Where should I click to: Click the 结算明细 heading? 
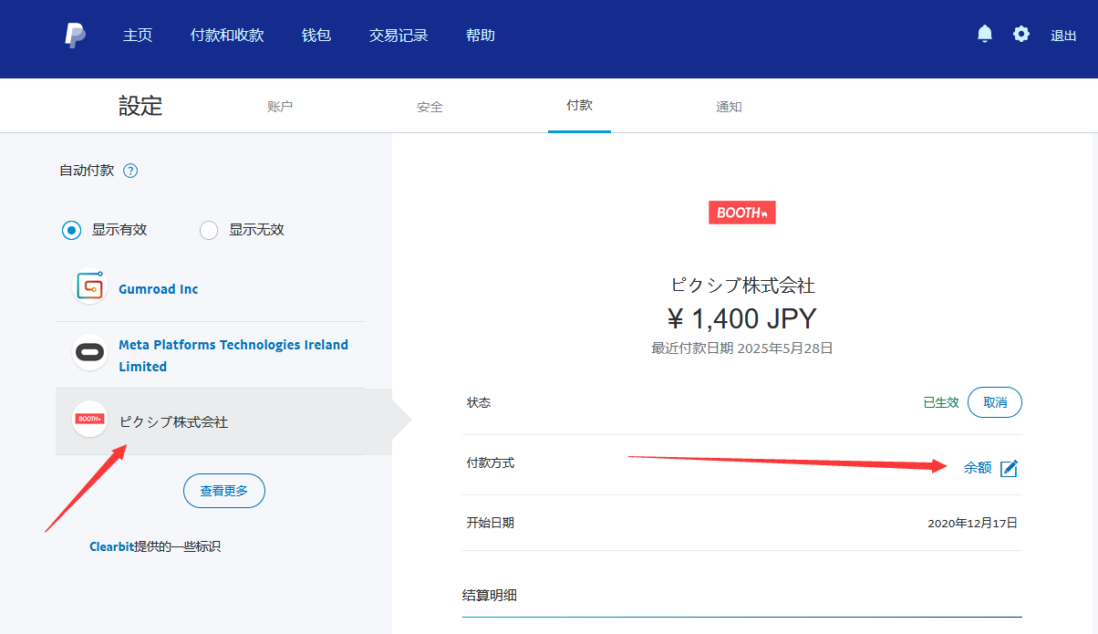[490, 596]
